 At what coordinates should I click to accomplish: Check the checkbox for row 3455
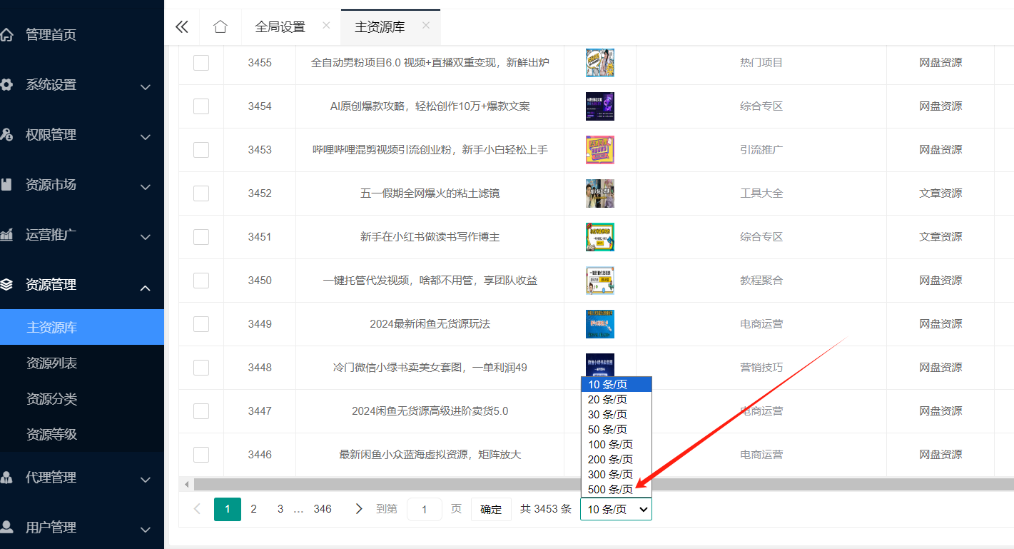(x=201, y=63)
